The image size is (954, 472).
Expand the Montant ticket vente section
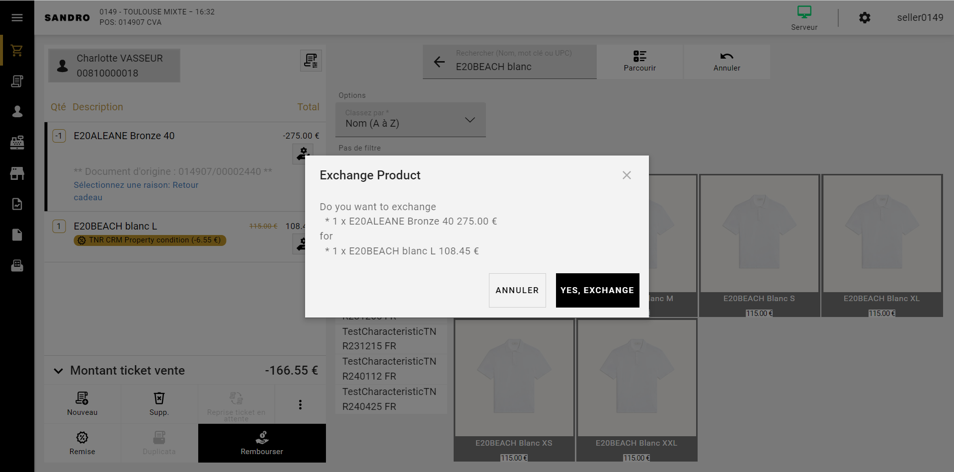click(59, 371)
